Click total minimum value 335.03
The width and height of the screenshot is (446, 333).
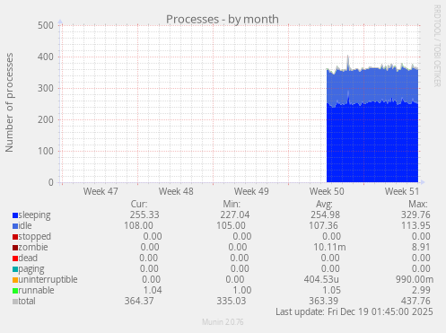pyautogui.click(x=232, y=301)
